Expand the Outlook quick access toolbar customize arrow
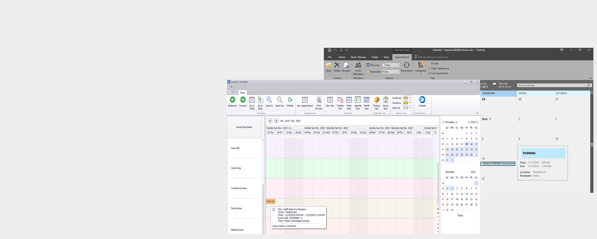Image resolution: width=597 pixels, height=239 pixels. pyautogui.click(x=347, y=50)
